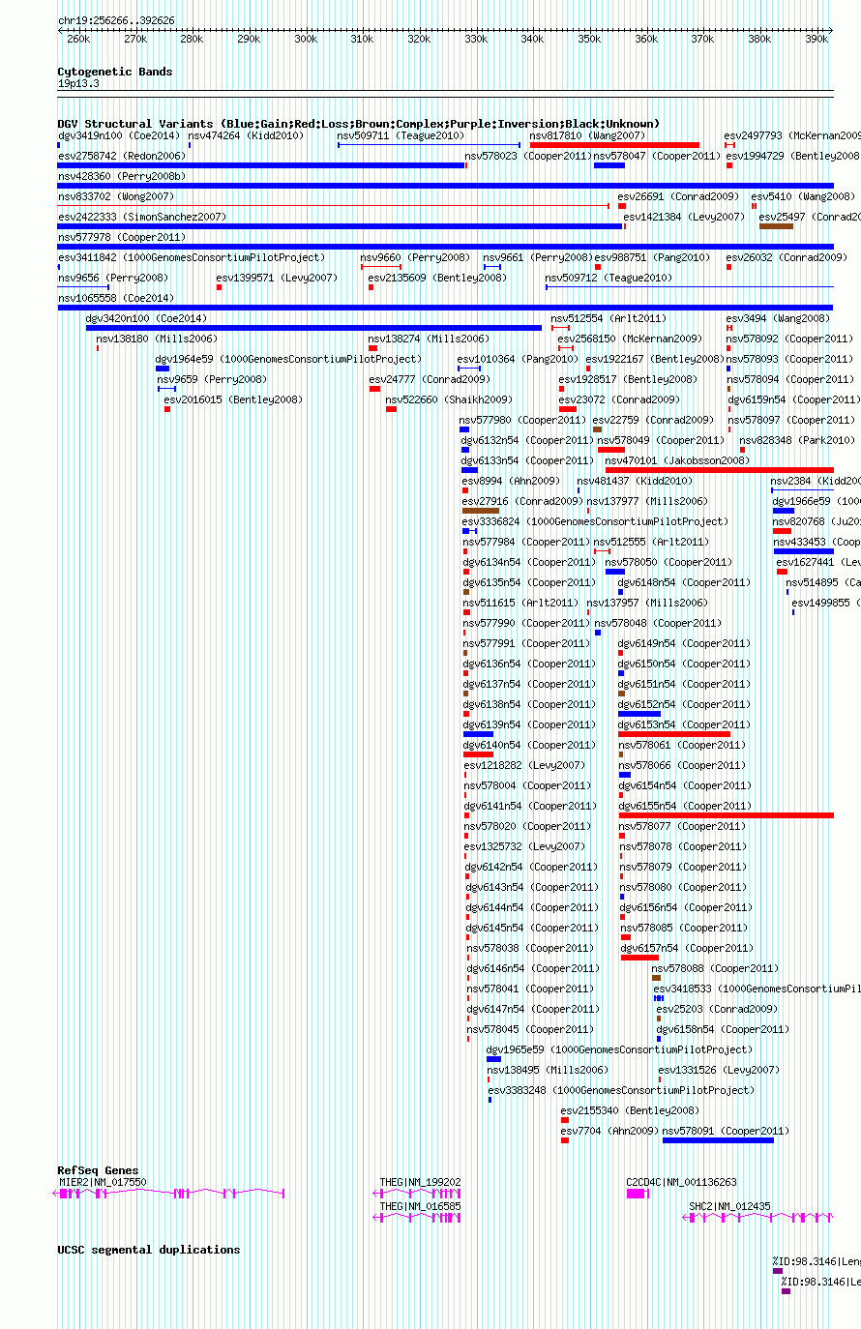Click the dgv1965e59 blue variant bar
The height and width of the screenshot is (1329, 861).
(x=493, y=1059)
